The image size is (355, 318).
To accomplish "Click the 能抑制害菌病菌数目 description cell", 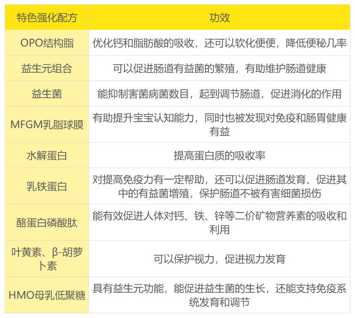I will (x=219, y=94).
